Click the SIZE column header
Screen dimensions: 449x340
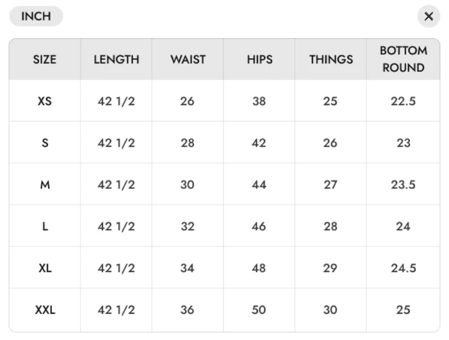point(45,59)
